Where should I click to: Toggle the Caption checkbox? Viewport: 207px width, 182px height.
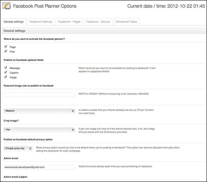tap(6, 72)
